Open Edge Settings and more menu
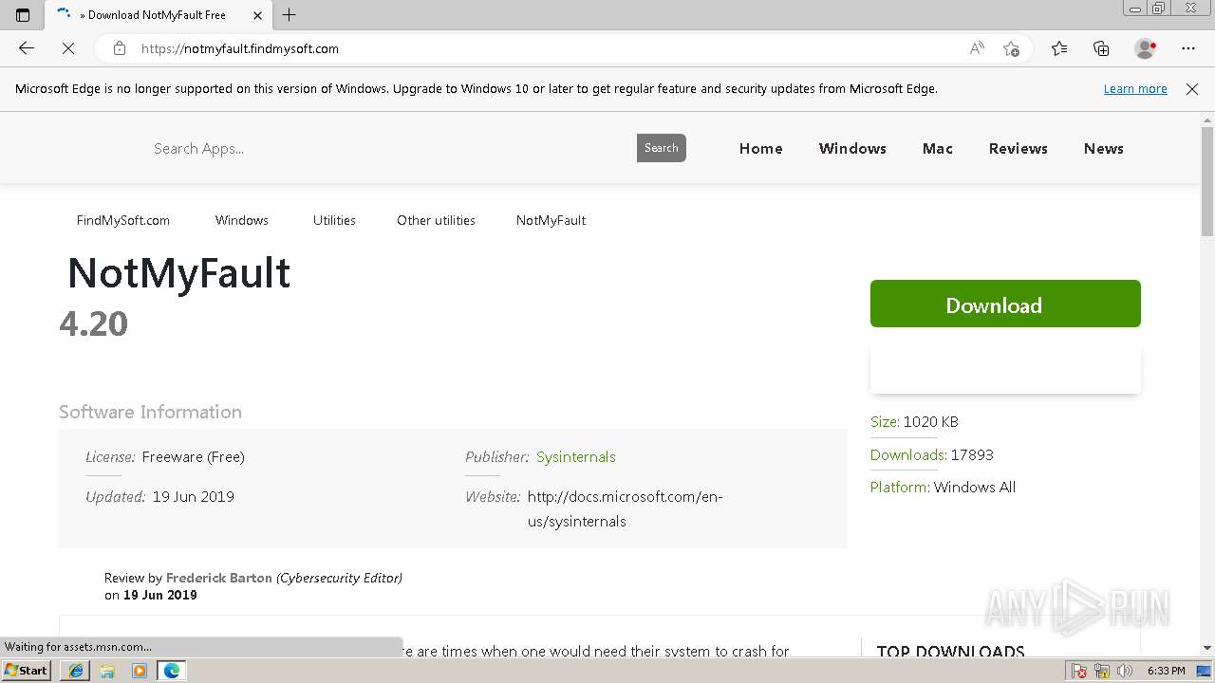The width and height of the screenshot is (1215, 683). [x=1188, y=48]
